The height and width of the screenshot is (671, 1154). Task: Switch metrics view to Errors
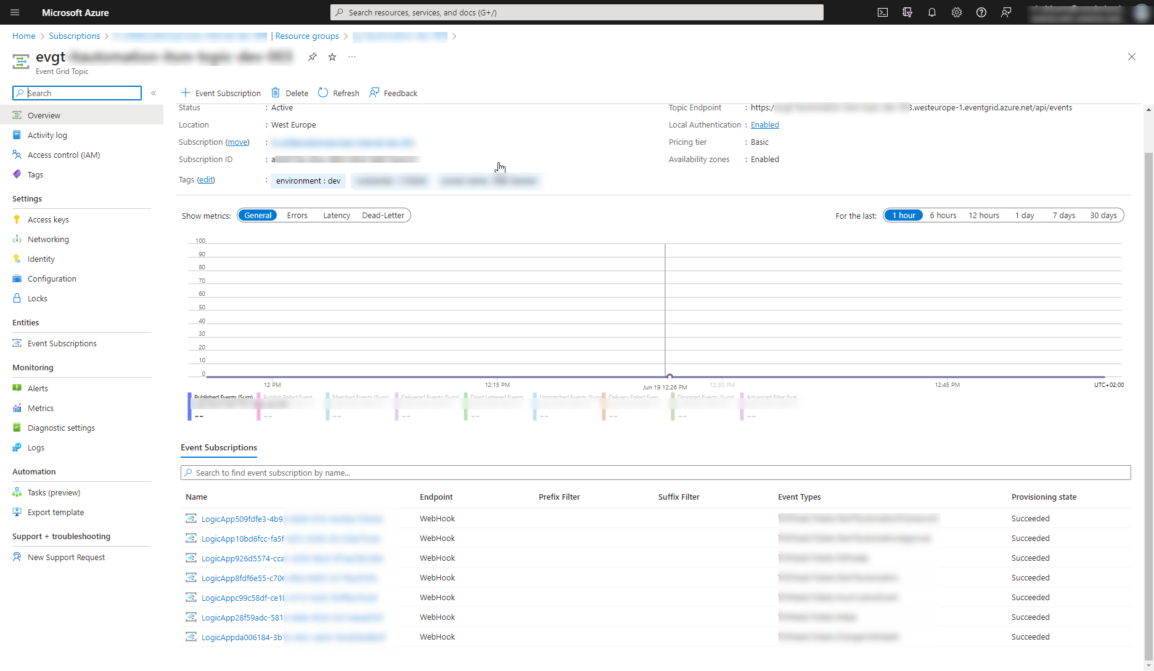[x=297, y=215]
